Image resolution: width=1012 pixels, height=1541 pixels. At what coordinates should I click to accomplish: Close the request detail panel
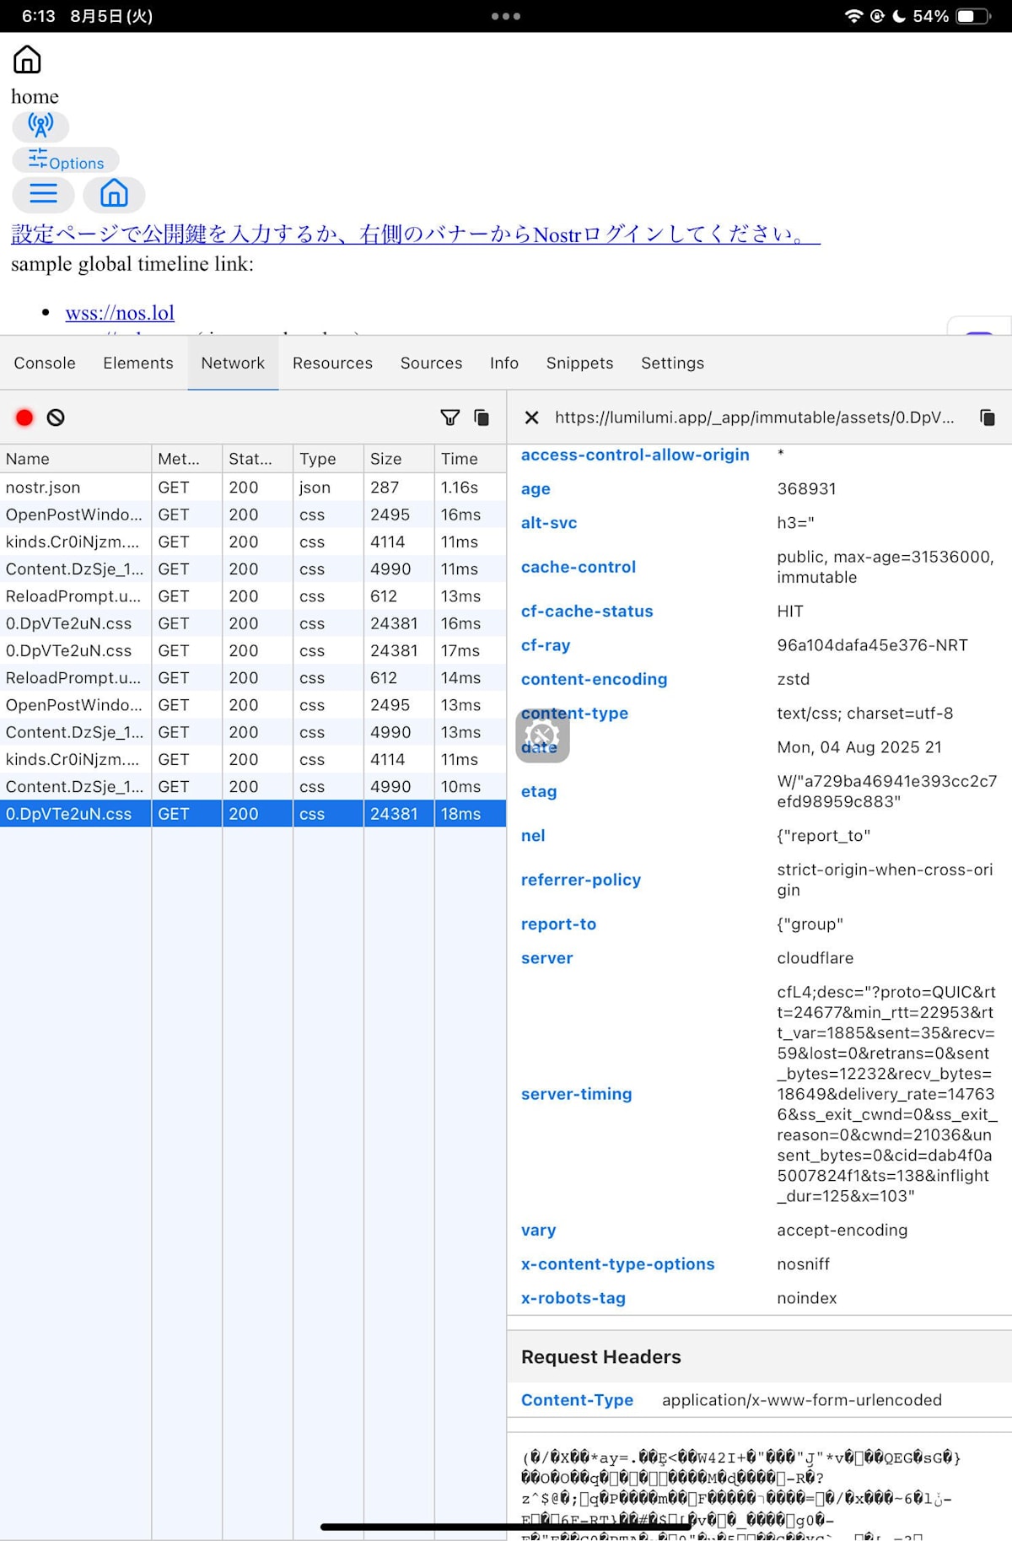(x=531, y=418)
